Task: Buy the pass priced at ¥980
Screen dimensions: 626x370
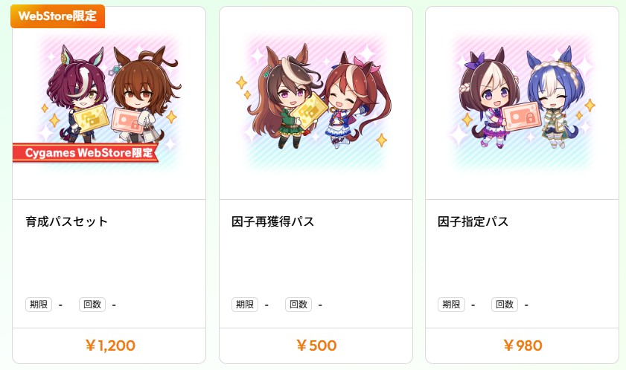Action: pos(523,345)
